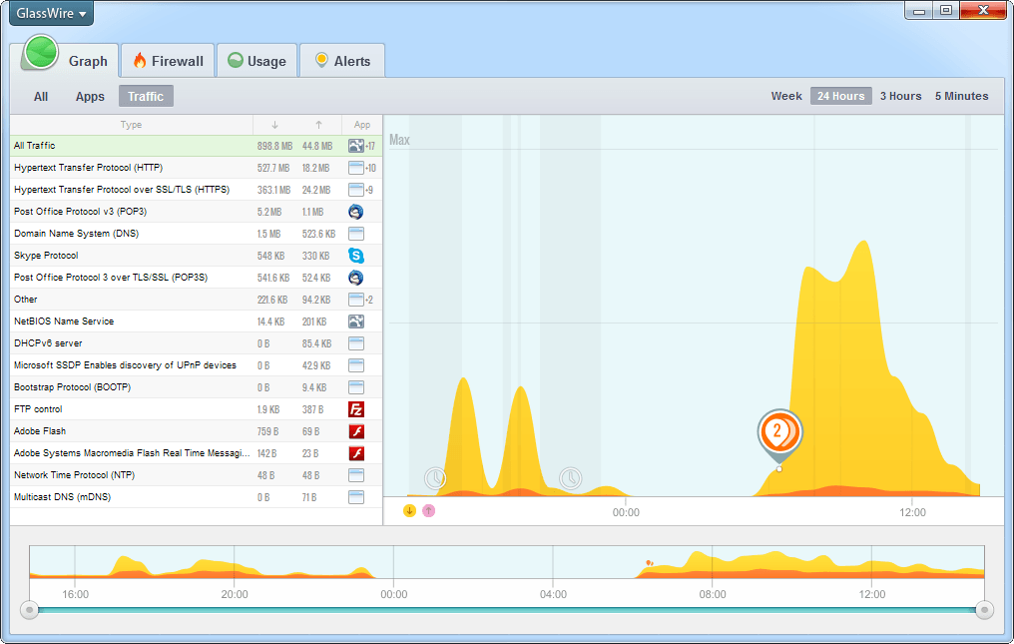Click the green GlassWire logo icon
The height and width of the screenshot is (644, 1014).
(x=40, y=53)
